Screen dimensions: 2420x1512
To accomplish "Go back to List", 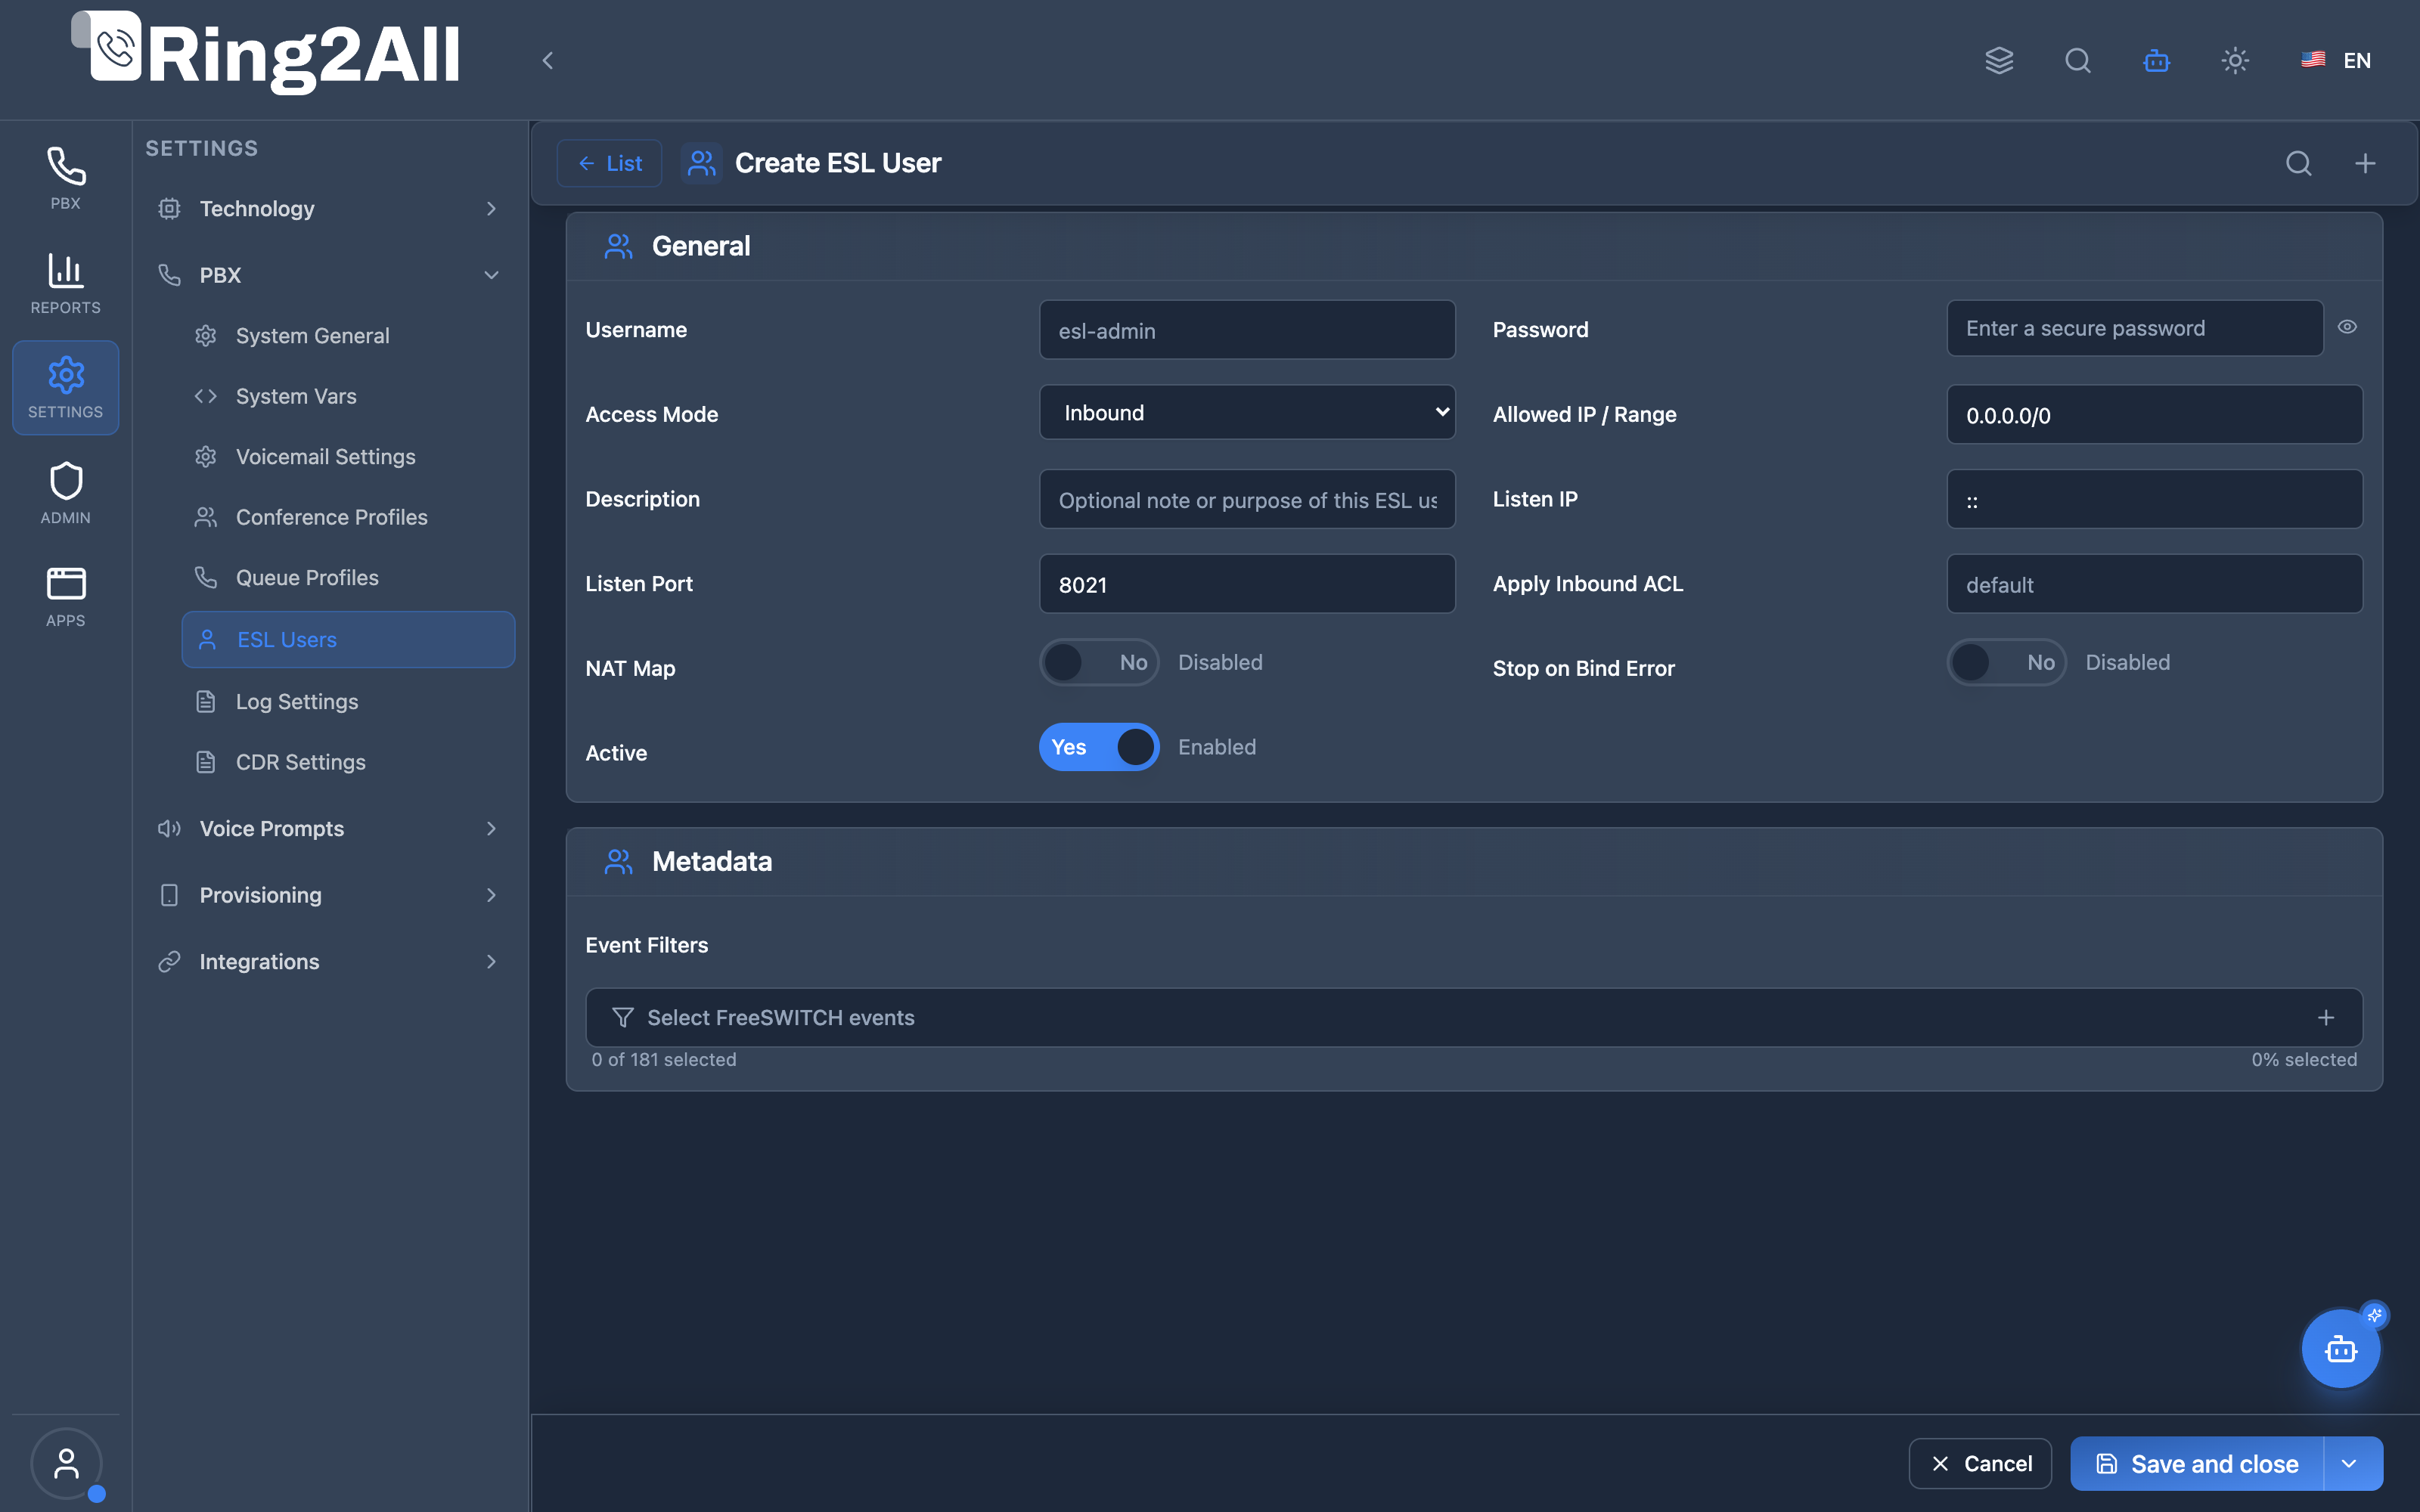I will pos(609,163).
